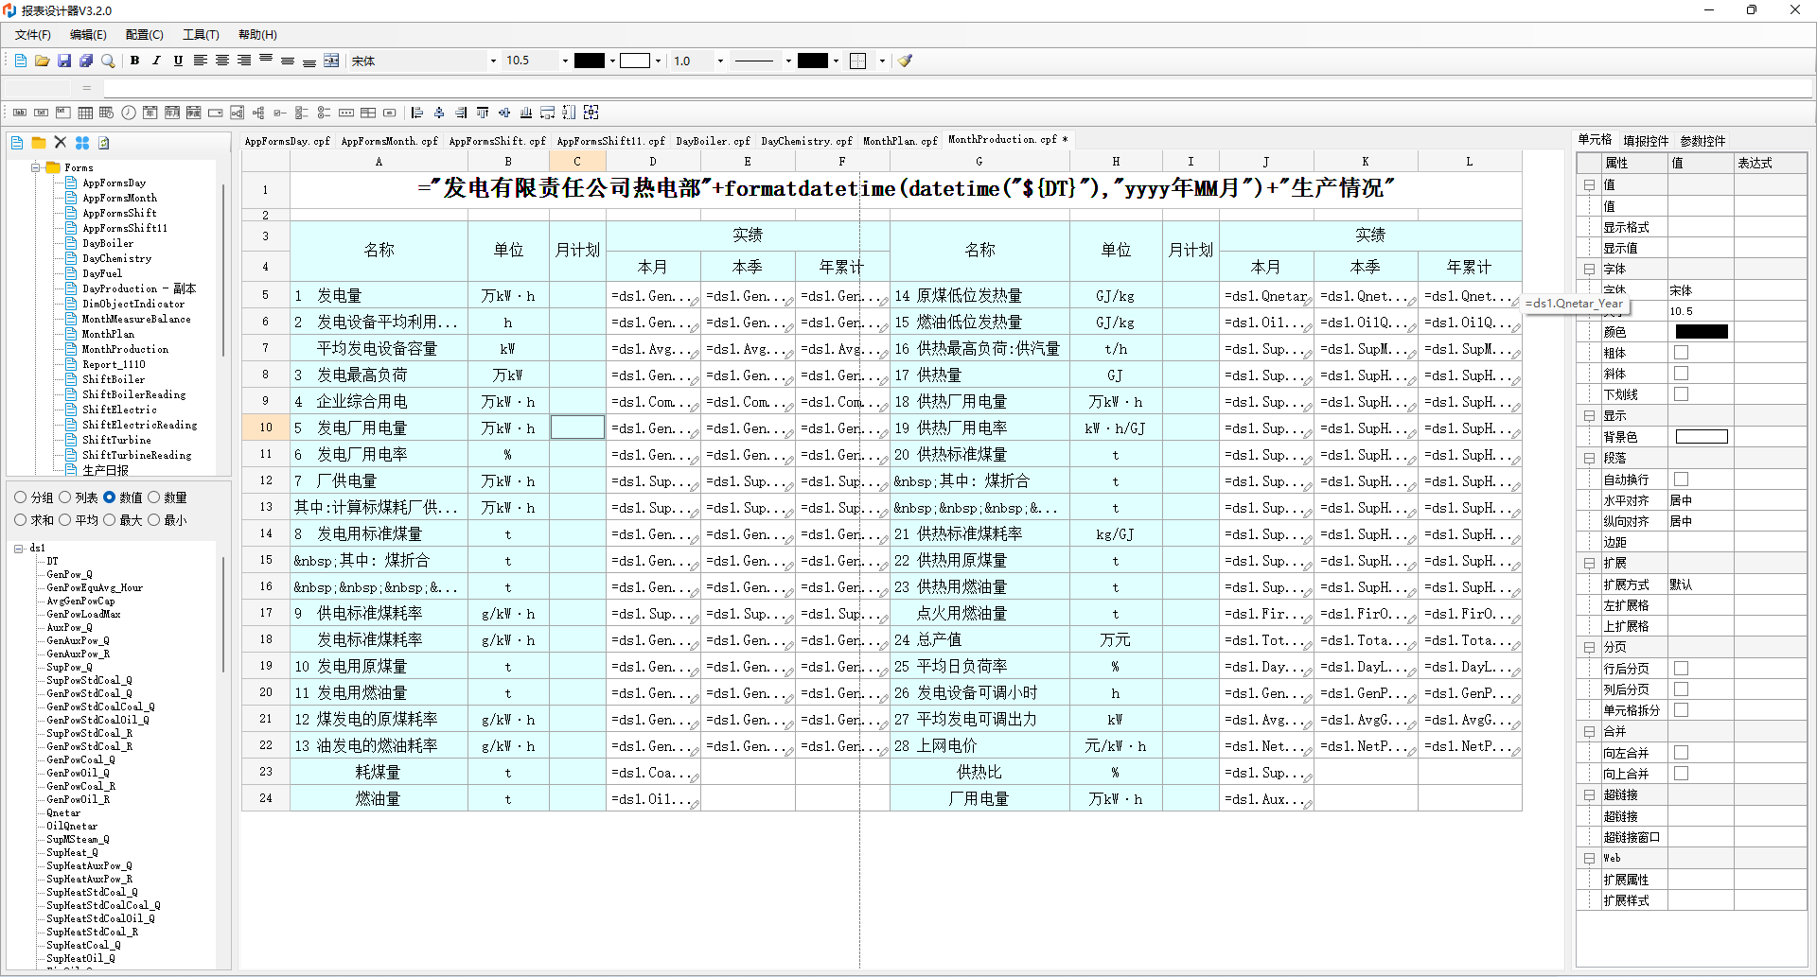
Task: Enable the 粗体 checkbox
Action: click(1681, 353)
